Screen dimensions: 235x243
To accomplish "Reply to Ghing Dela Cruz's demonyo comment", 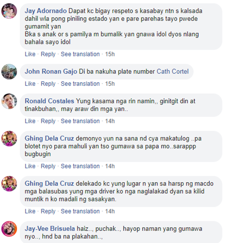I will tap(48, 166).
